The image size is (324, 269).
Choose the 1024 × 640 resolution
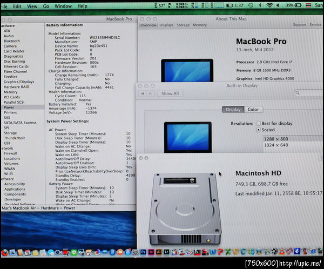point(276,145)
